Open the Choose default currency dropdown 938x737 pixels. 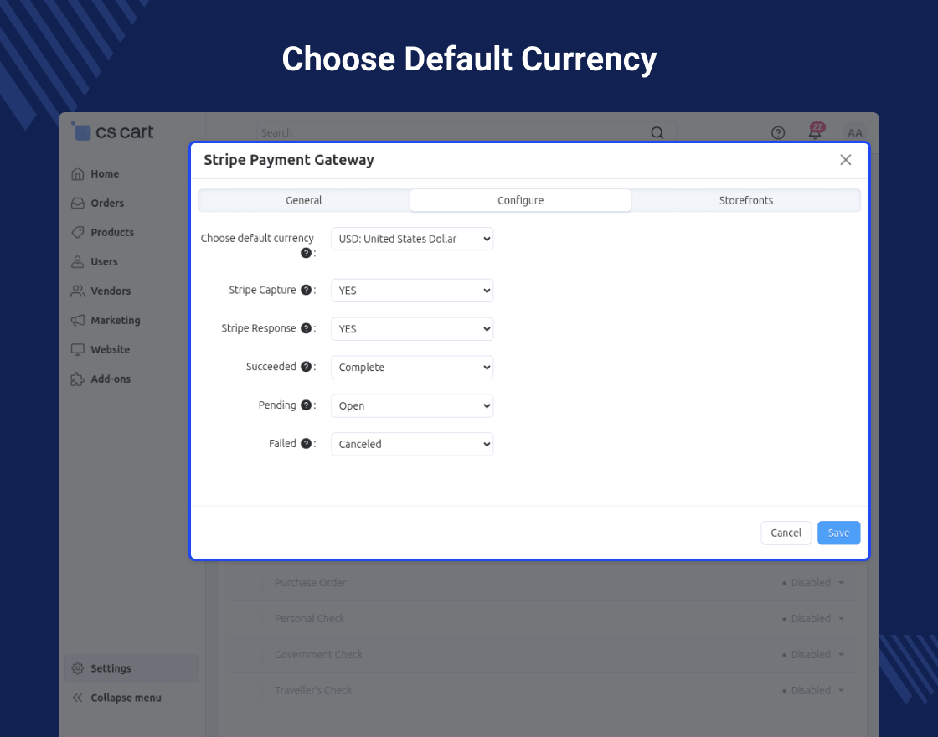[x=412, y=239]
